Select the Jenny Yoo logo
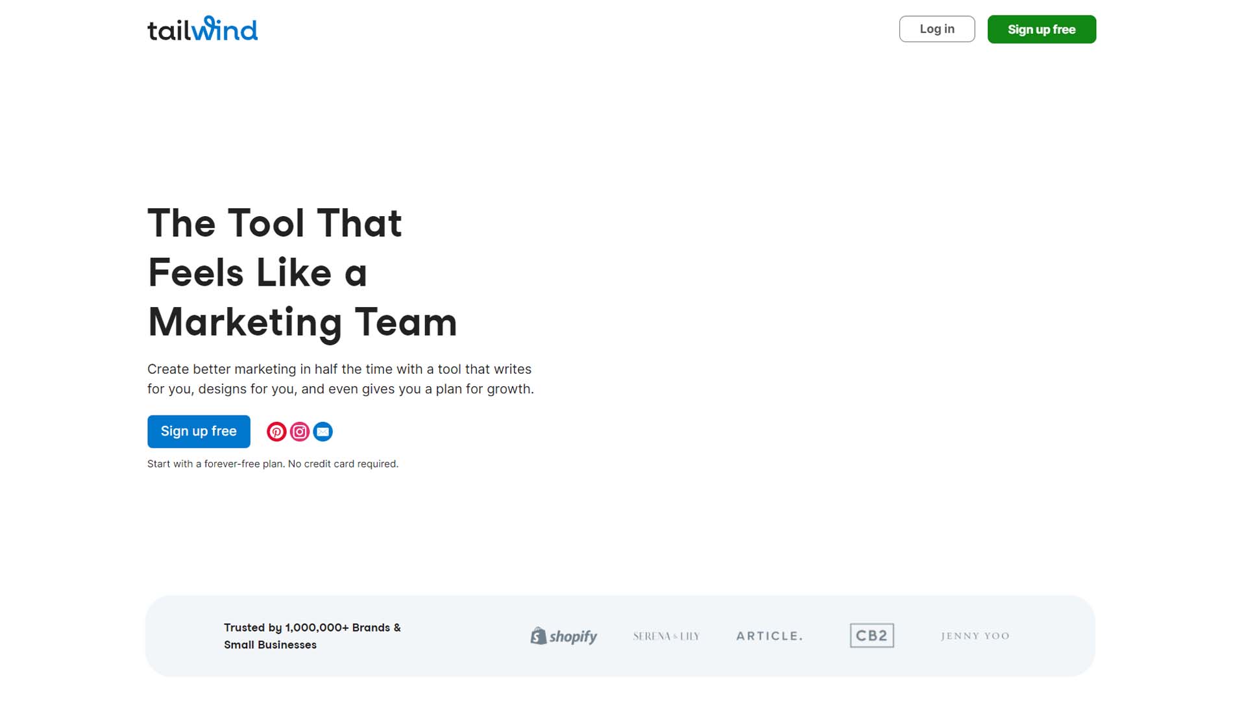1246x701 pixels. pos(974,636)
